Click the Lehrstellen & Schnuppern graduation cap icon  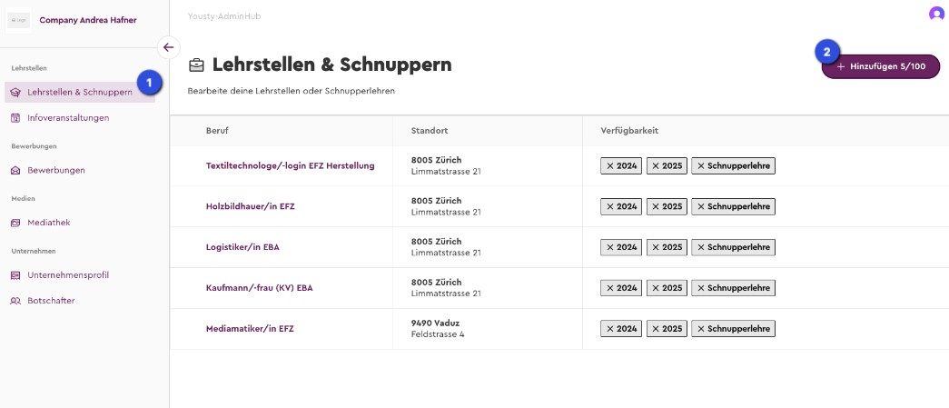[15, 93]
